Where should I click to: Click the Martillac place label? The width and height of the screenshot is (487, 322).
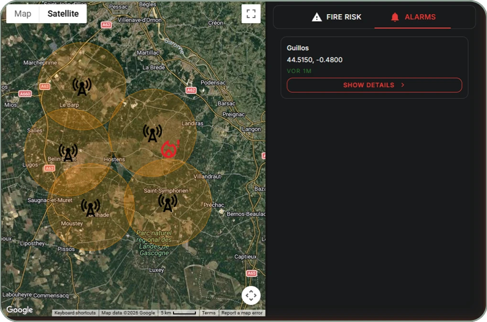[x=148, y=52]
